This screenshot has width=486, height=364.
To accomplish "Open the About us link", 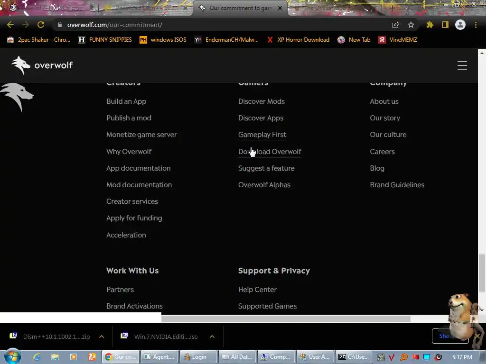I will pos(384,101).
